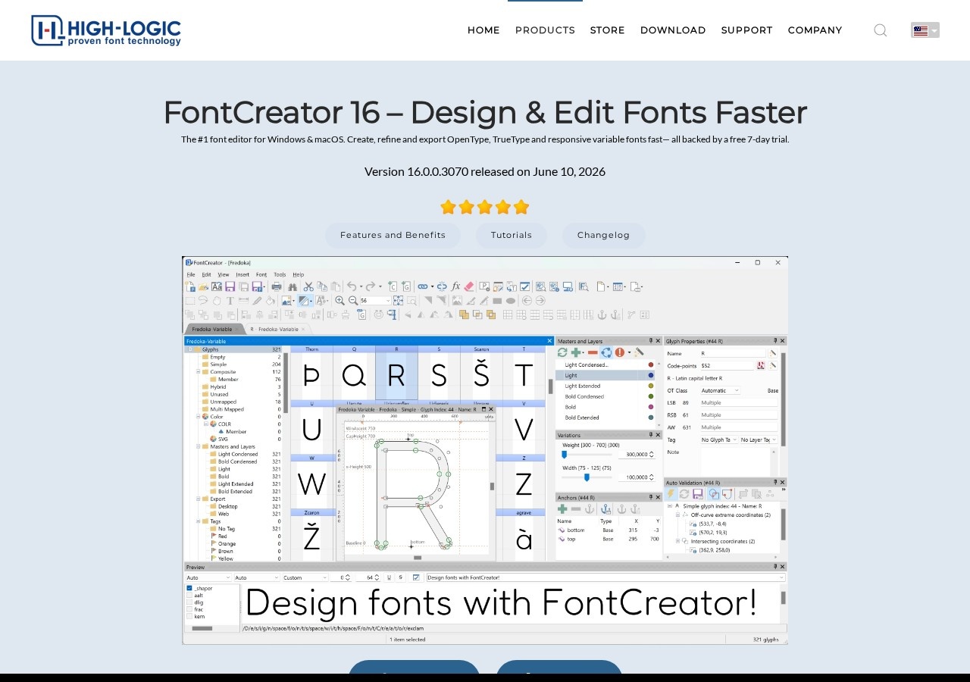
Task: Select the Scaron glyph cell
Action: [481, 371]
